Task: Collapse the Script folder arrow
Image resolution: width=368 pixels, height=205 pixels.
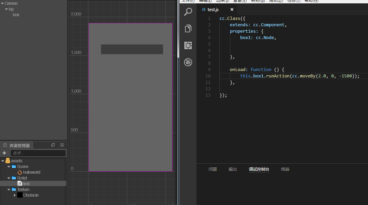Action: (9, 178)
